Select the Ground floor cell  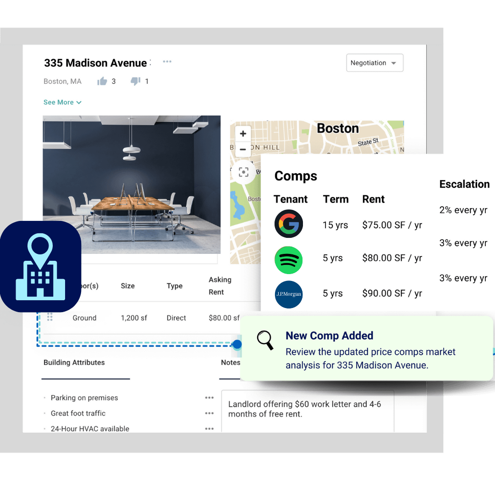click(x=84, y=318)
